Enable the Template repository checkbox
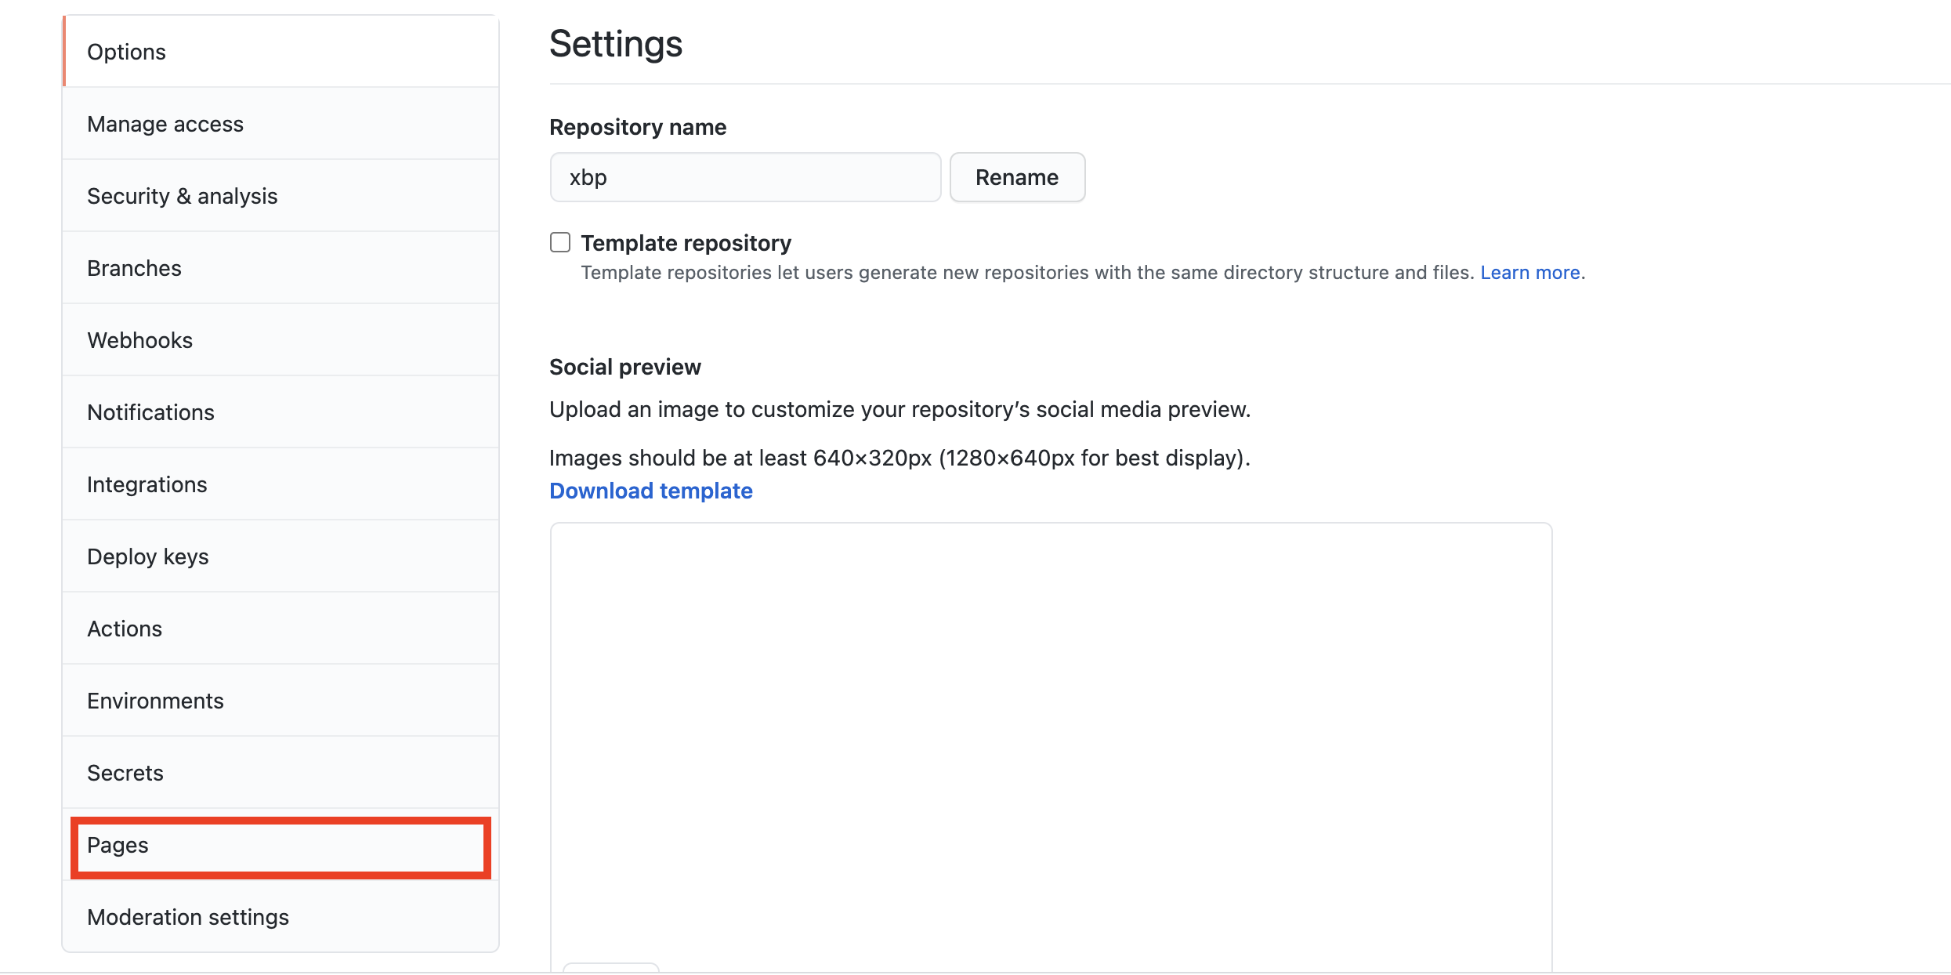 (560, 242)
